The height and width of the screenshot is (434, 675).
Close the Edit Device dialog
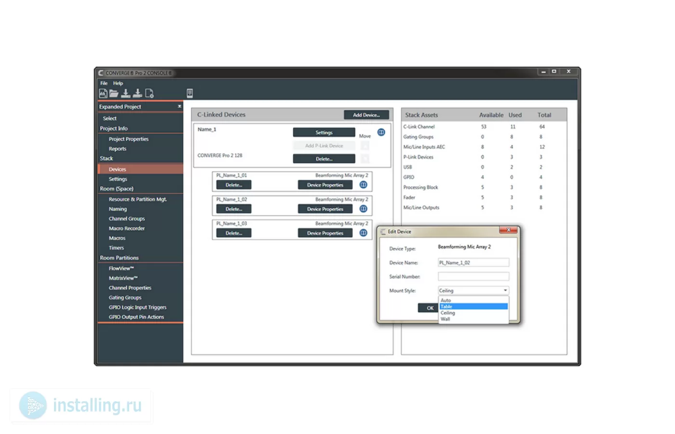point(508,230)
